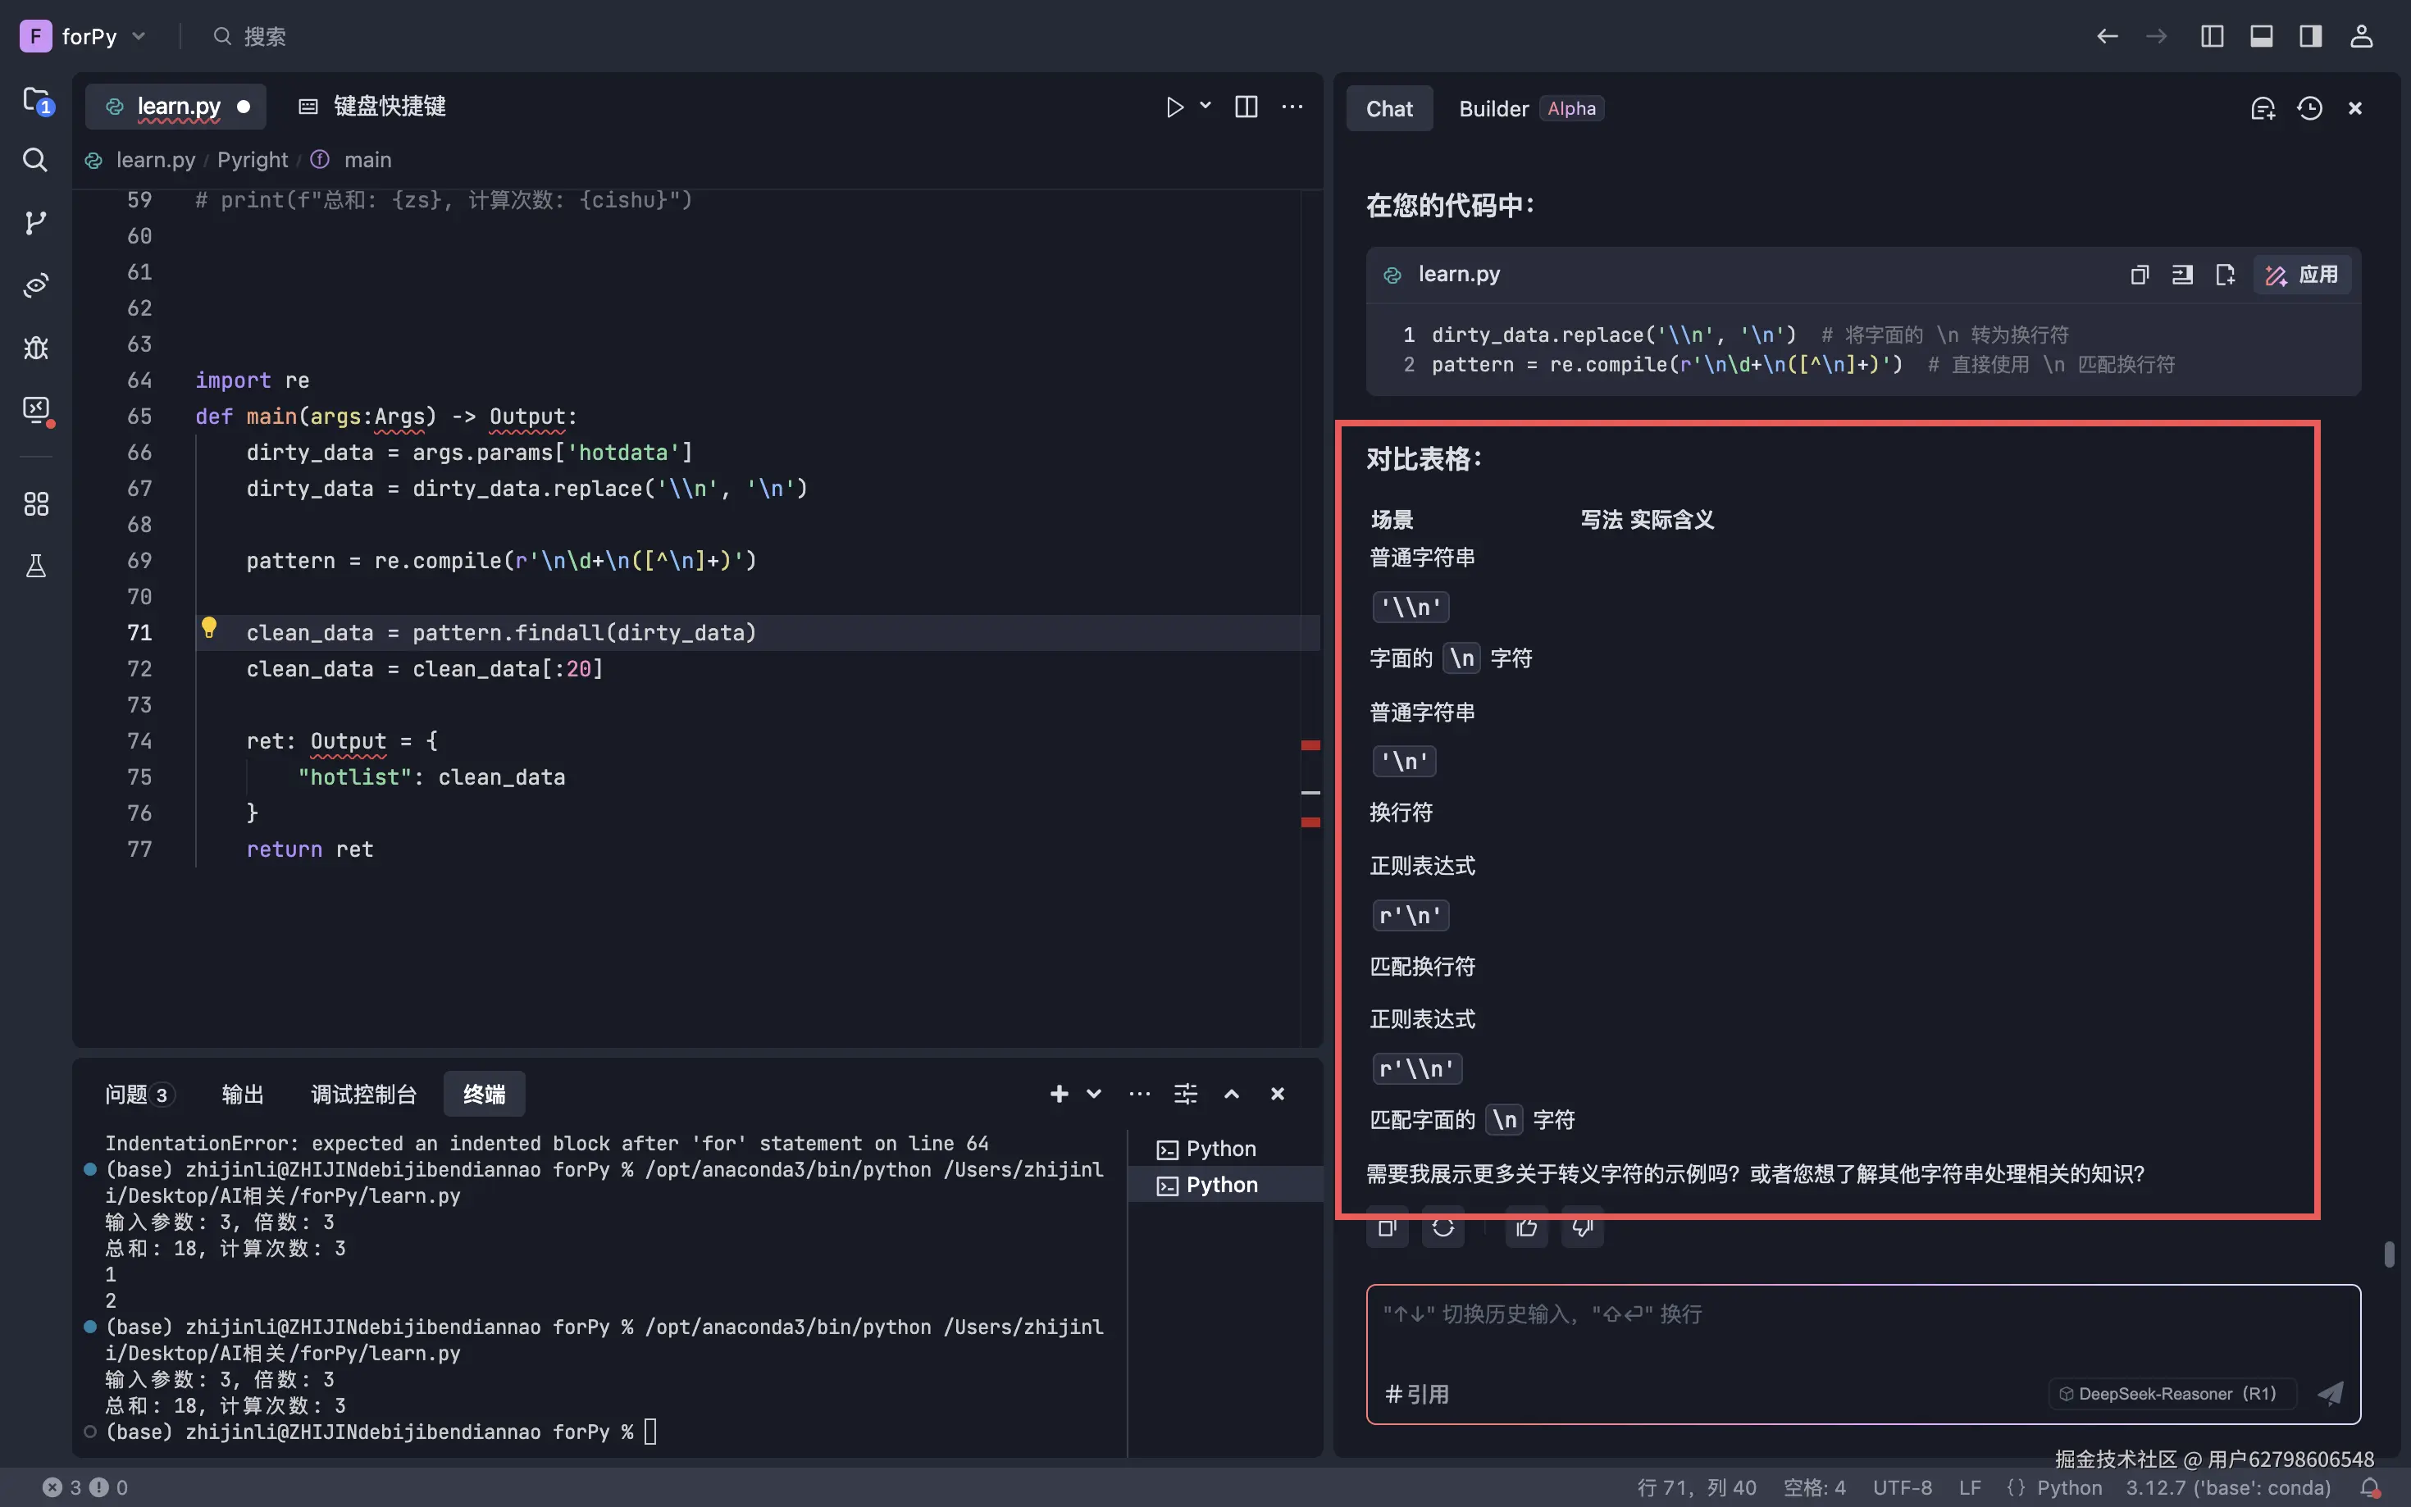Regenerate the AI chat response
The width and height of the screenshot is (2411, 1507).
point(1444,1228)
